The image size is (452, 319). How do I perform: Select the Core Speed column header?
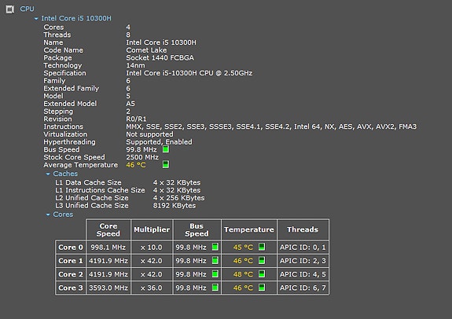[108, 229]
